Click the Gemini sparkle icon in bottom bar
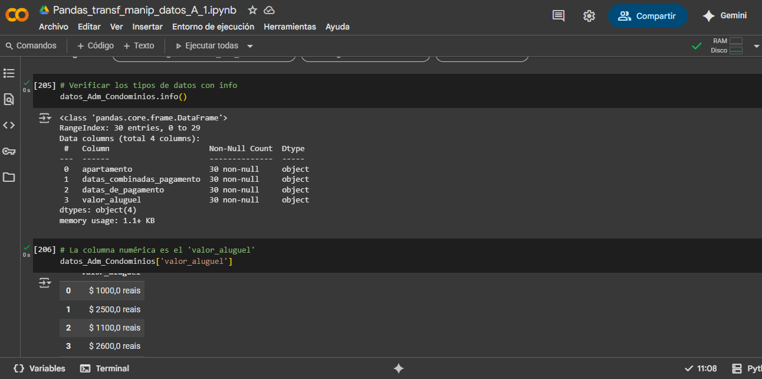 (x=399, y=368)
